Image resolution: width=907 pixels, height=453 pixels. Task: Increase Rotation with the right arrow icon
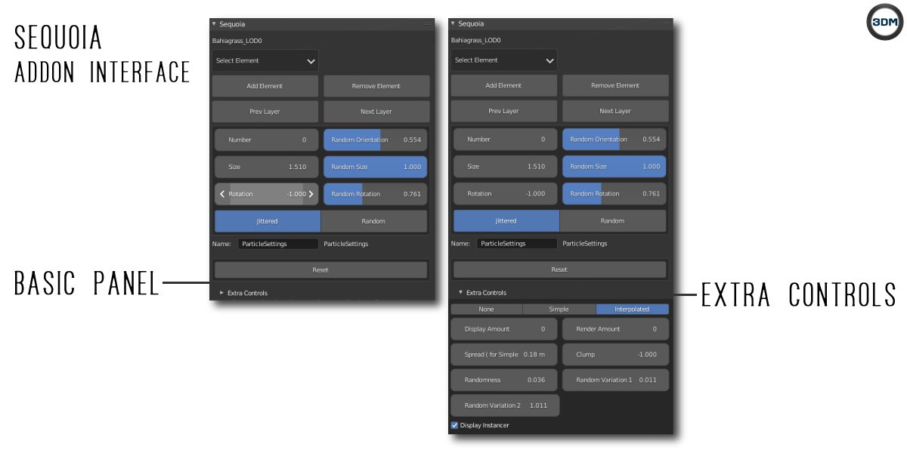[x=311, y=194]
